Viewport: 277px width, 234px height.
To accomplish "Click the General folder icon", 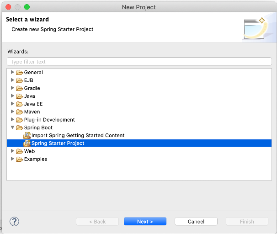I will click(x=20, y=72).
